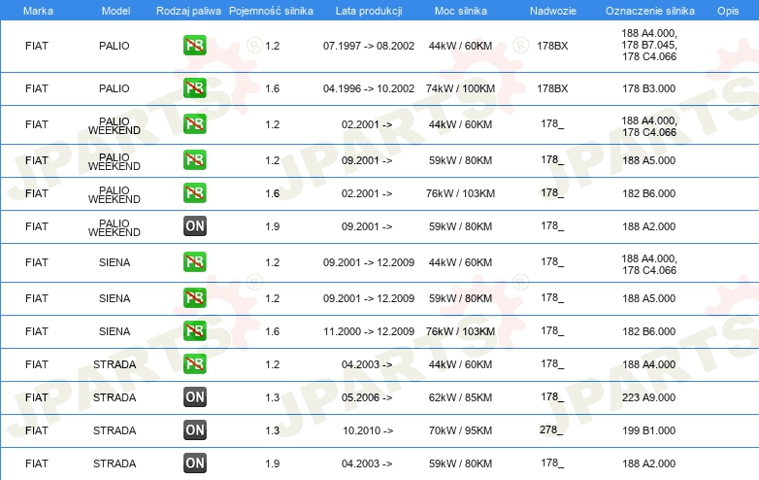This screenshot has height=480, width=759.
Task: Click petrol icon for Strada 1.2
Action: [194, 363]
